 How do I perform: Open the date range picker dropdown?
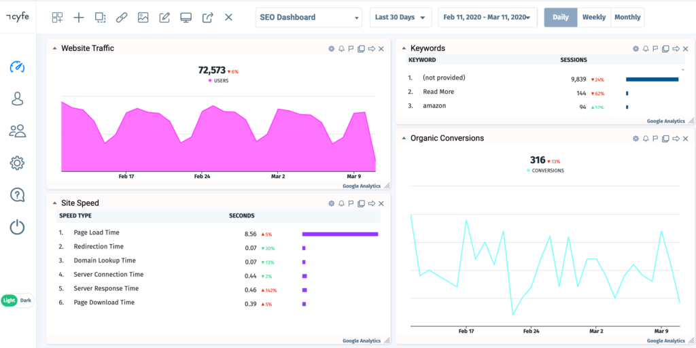pyautogui.click(x=487, y=17)
